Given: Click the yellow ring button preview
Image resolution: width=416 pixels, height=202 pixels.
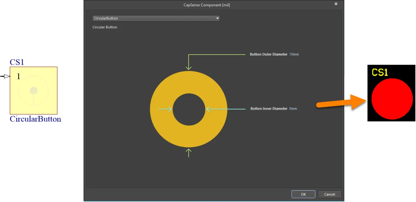Looking at the screenshot, I should point(189,109).
